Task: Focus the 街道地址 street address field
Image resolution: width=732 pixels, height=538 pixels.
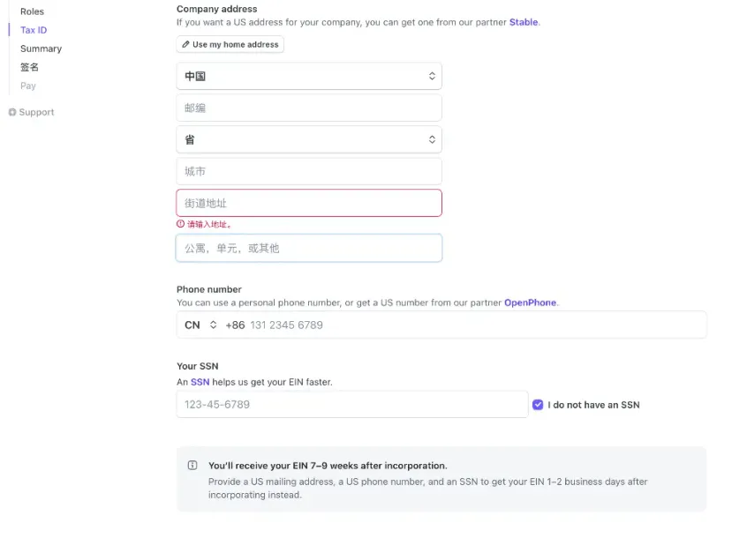Action: 309,203
